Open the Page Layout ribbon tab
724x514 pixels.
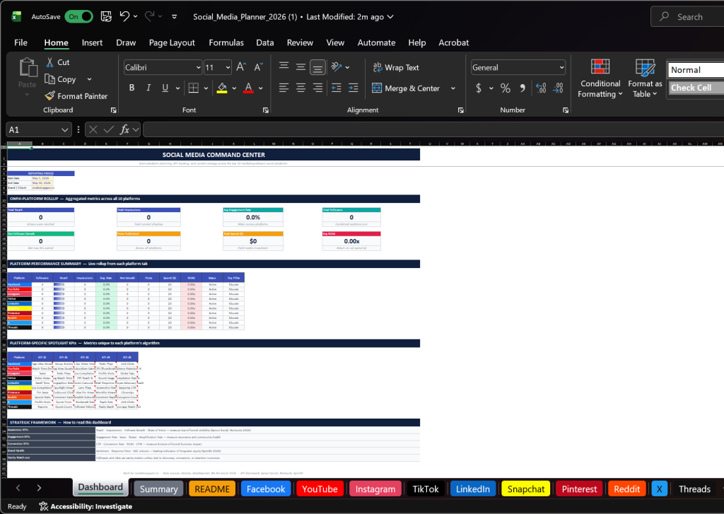(x=172, y=42)
